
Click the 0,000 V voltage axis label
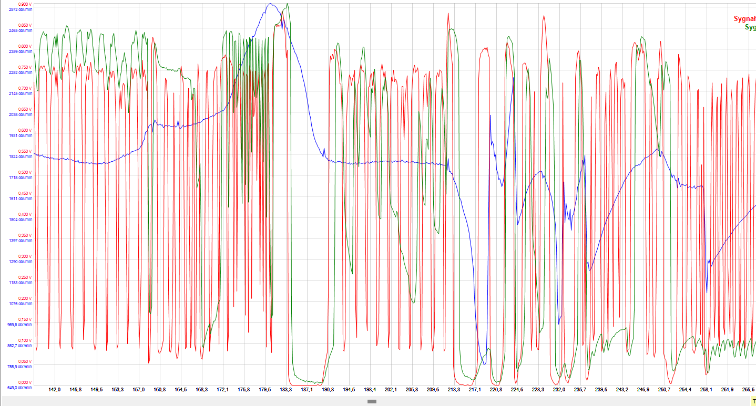pos(24,382)
